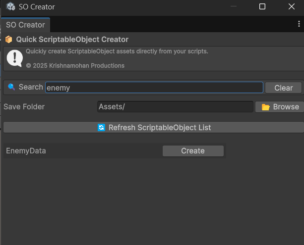
Task: Click the Search label text
Action: [x=31, y=87]
